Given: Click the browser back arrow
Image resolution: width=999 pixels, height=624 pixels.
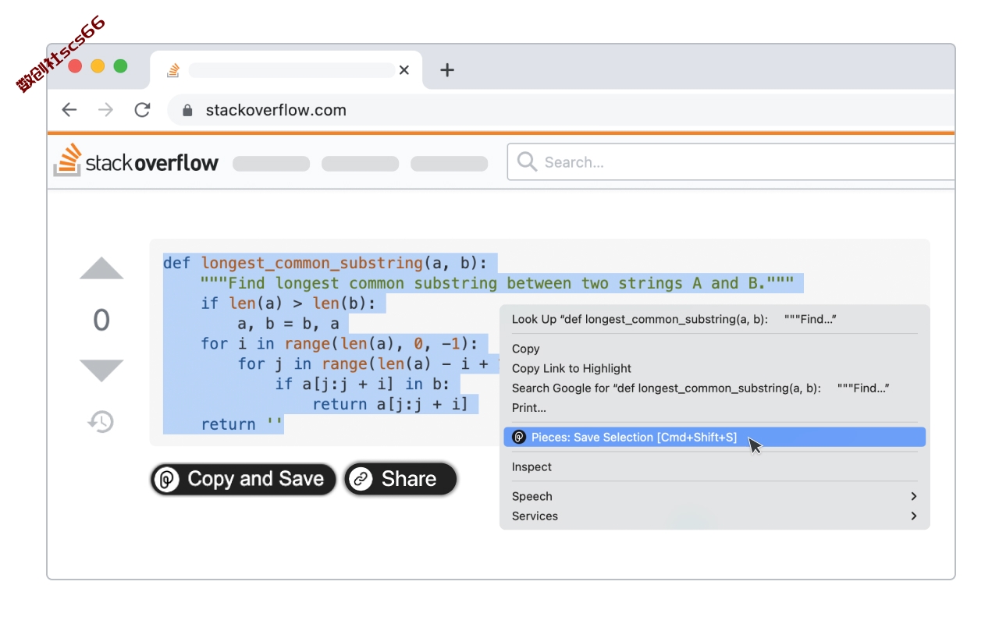Looking at the screenshot, I should pyautogui.click(x=69, y=110).
